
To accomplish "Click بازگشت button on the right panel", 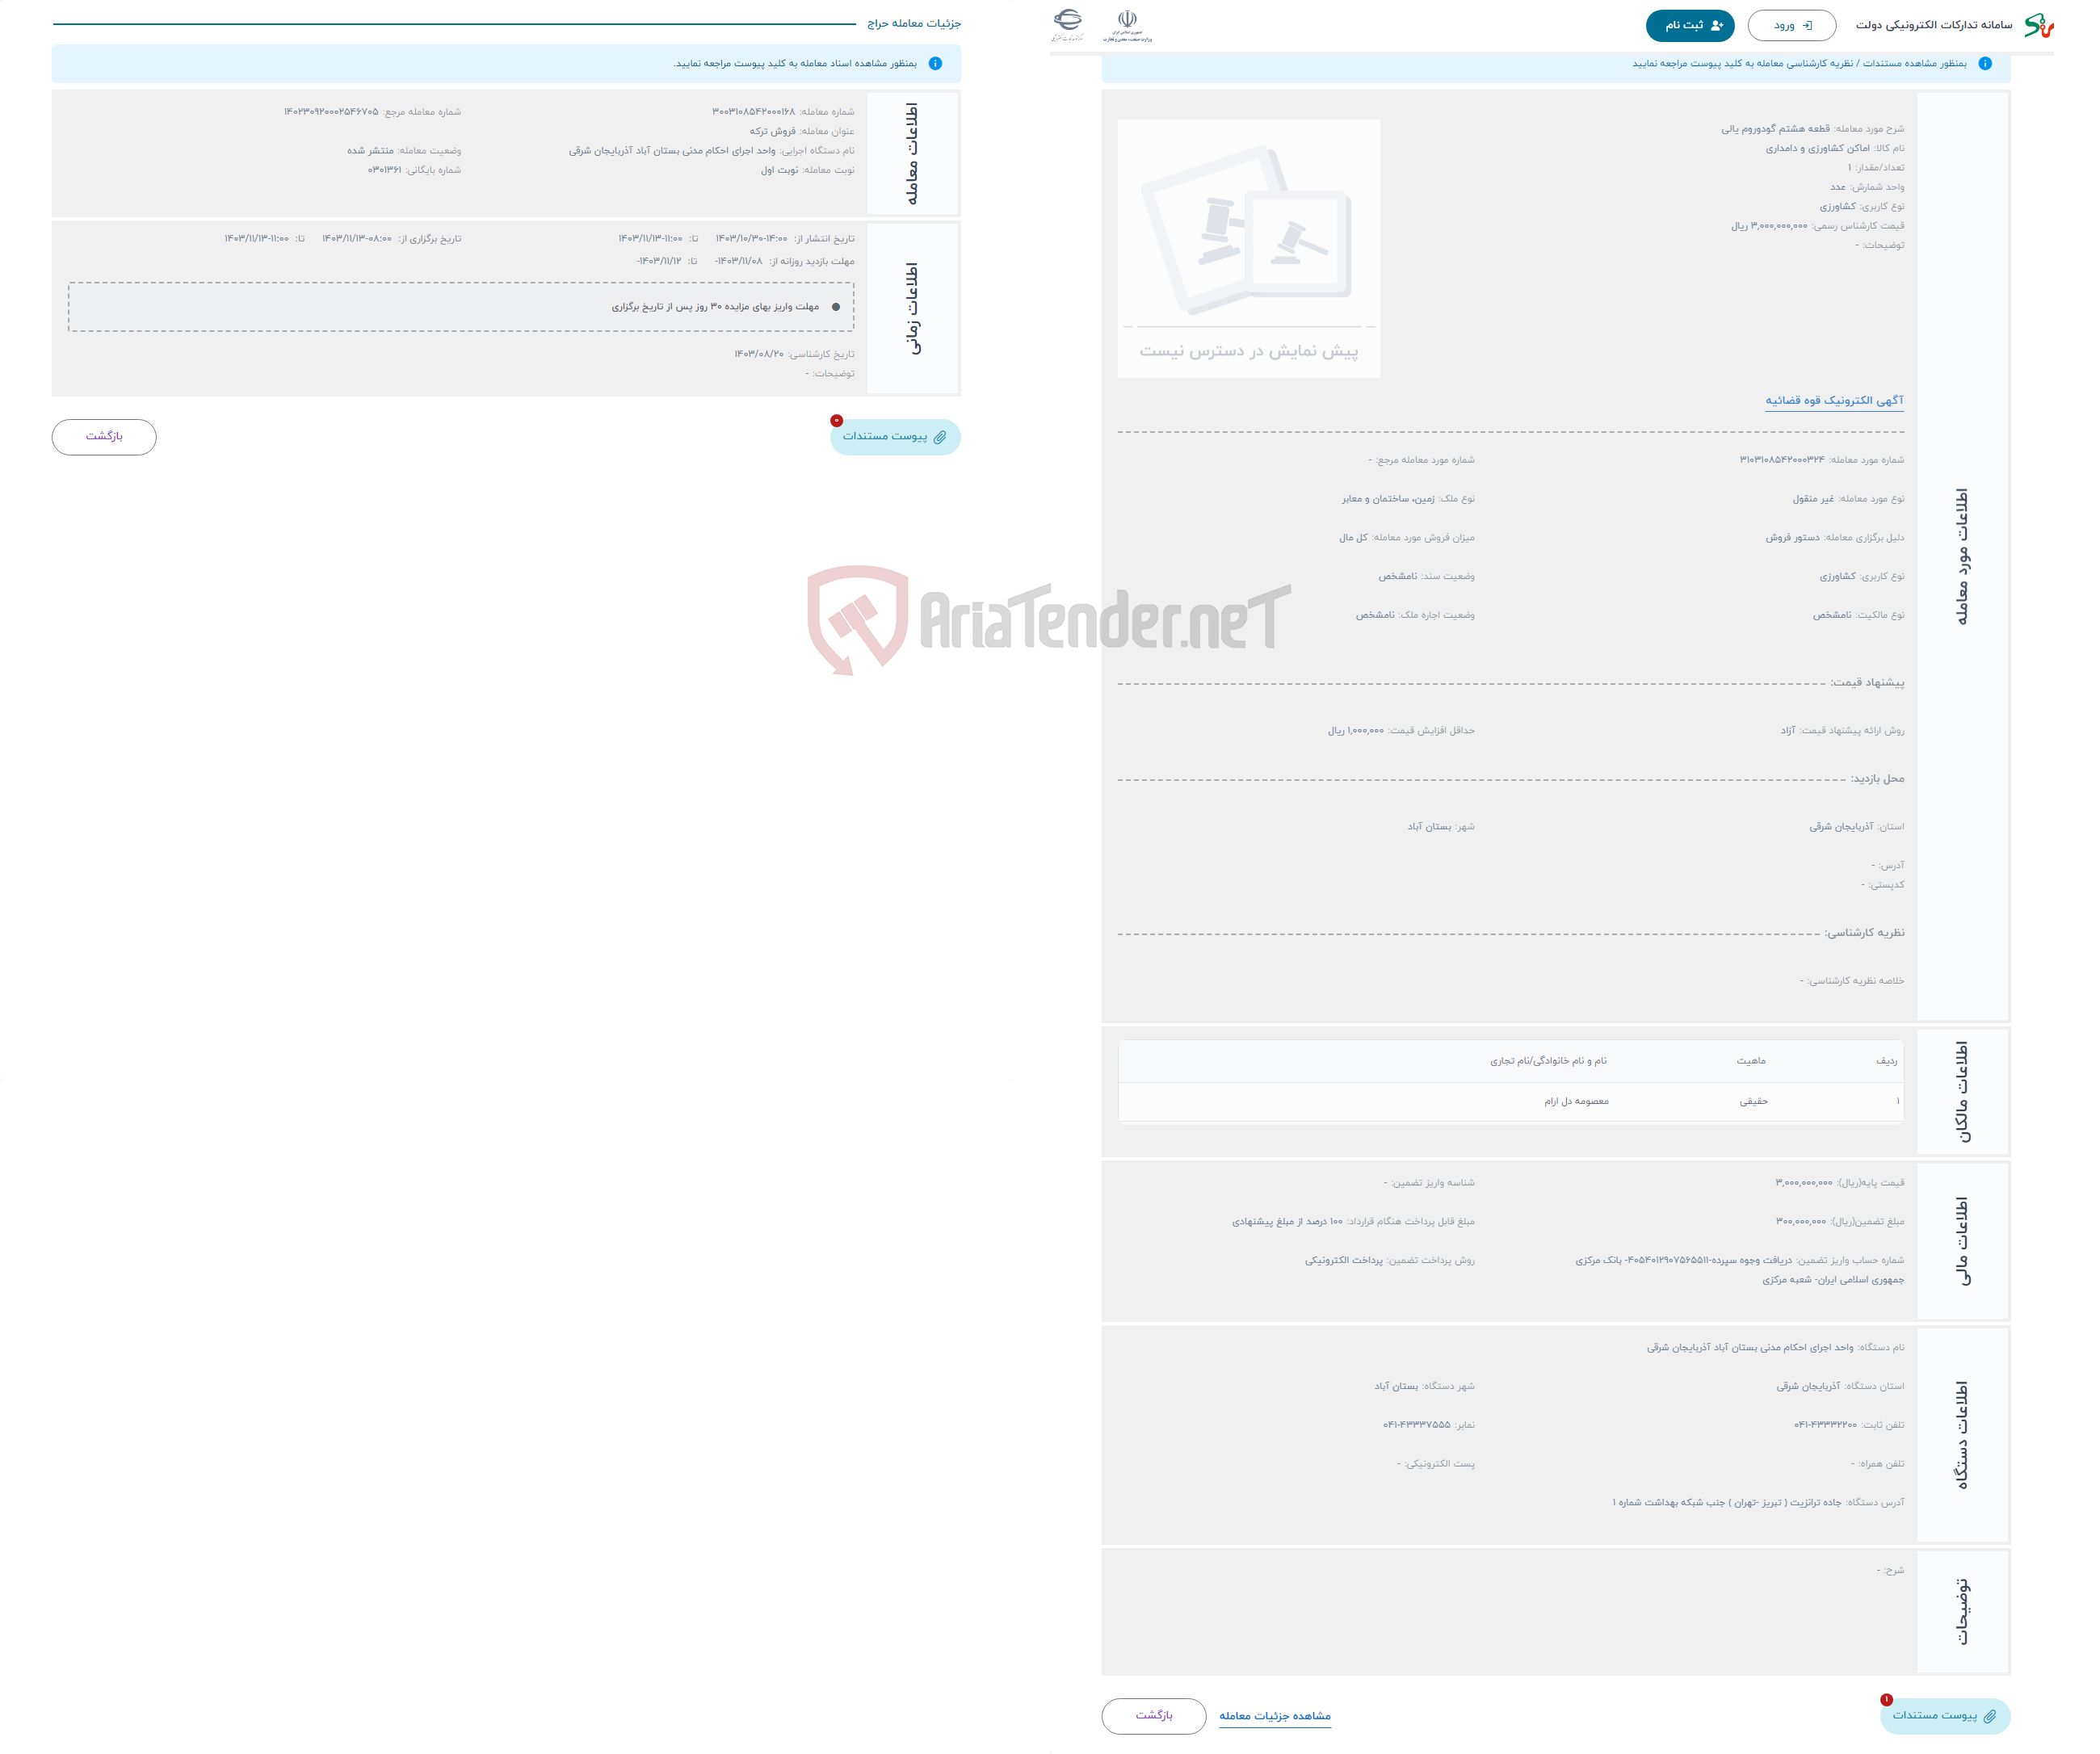I will point(1153,1716).
